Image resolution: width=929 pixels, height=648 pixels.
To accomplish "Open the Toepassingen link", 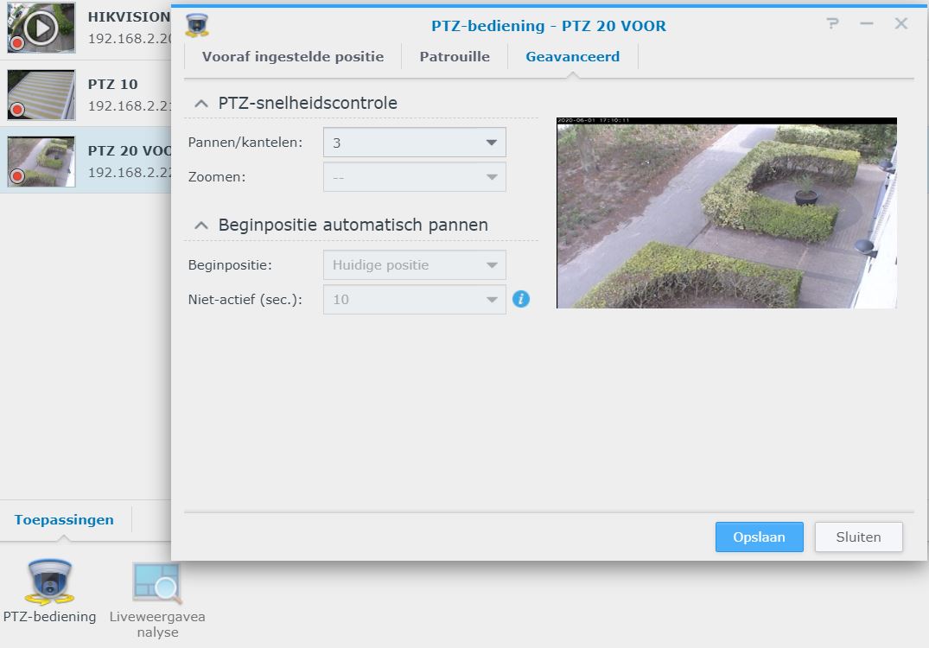I will click(63, 520).
